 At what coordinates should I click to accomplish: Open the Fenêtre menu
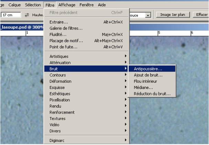(86, 5)
